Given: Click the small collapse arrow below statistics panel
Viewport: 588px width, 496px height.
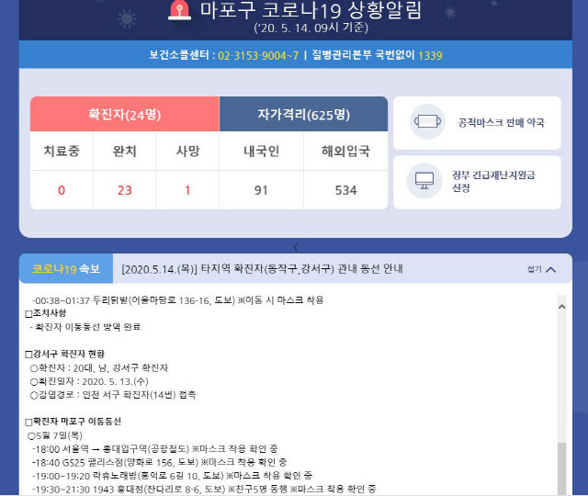Looking at the screenshot, I should [295, 247].
